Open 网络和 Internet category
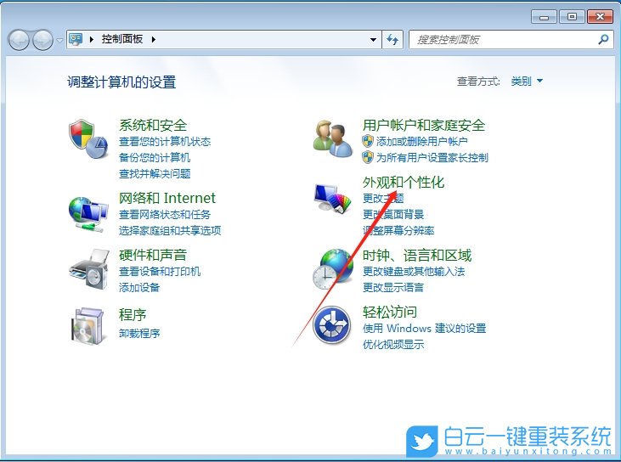Screen dimensions: 621x462 click(167, 198)
